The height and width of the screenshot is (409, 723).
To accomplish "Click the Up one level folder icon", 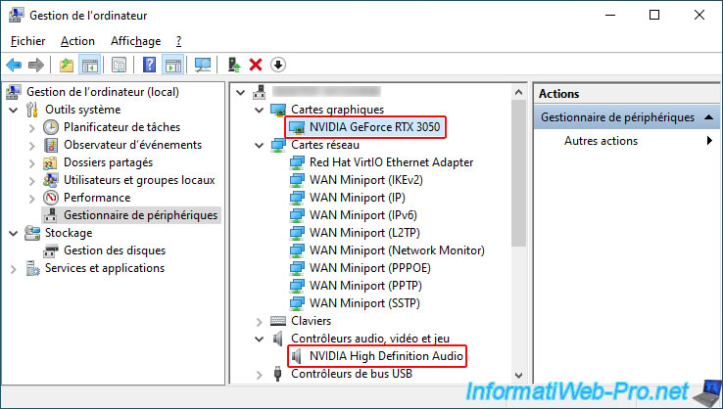I will (67, 65).
